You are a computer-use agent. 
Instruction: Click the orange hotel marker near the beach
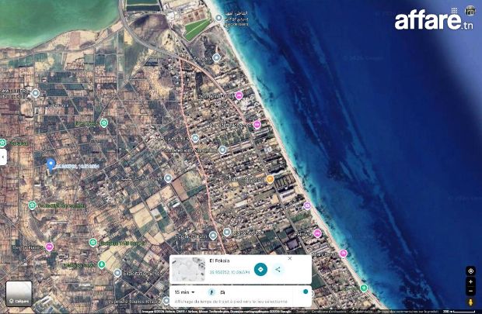point(270,179)
